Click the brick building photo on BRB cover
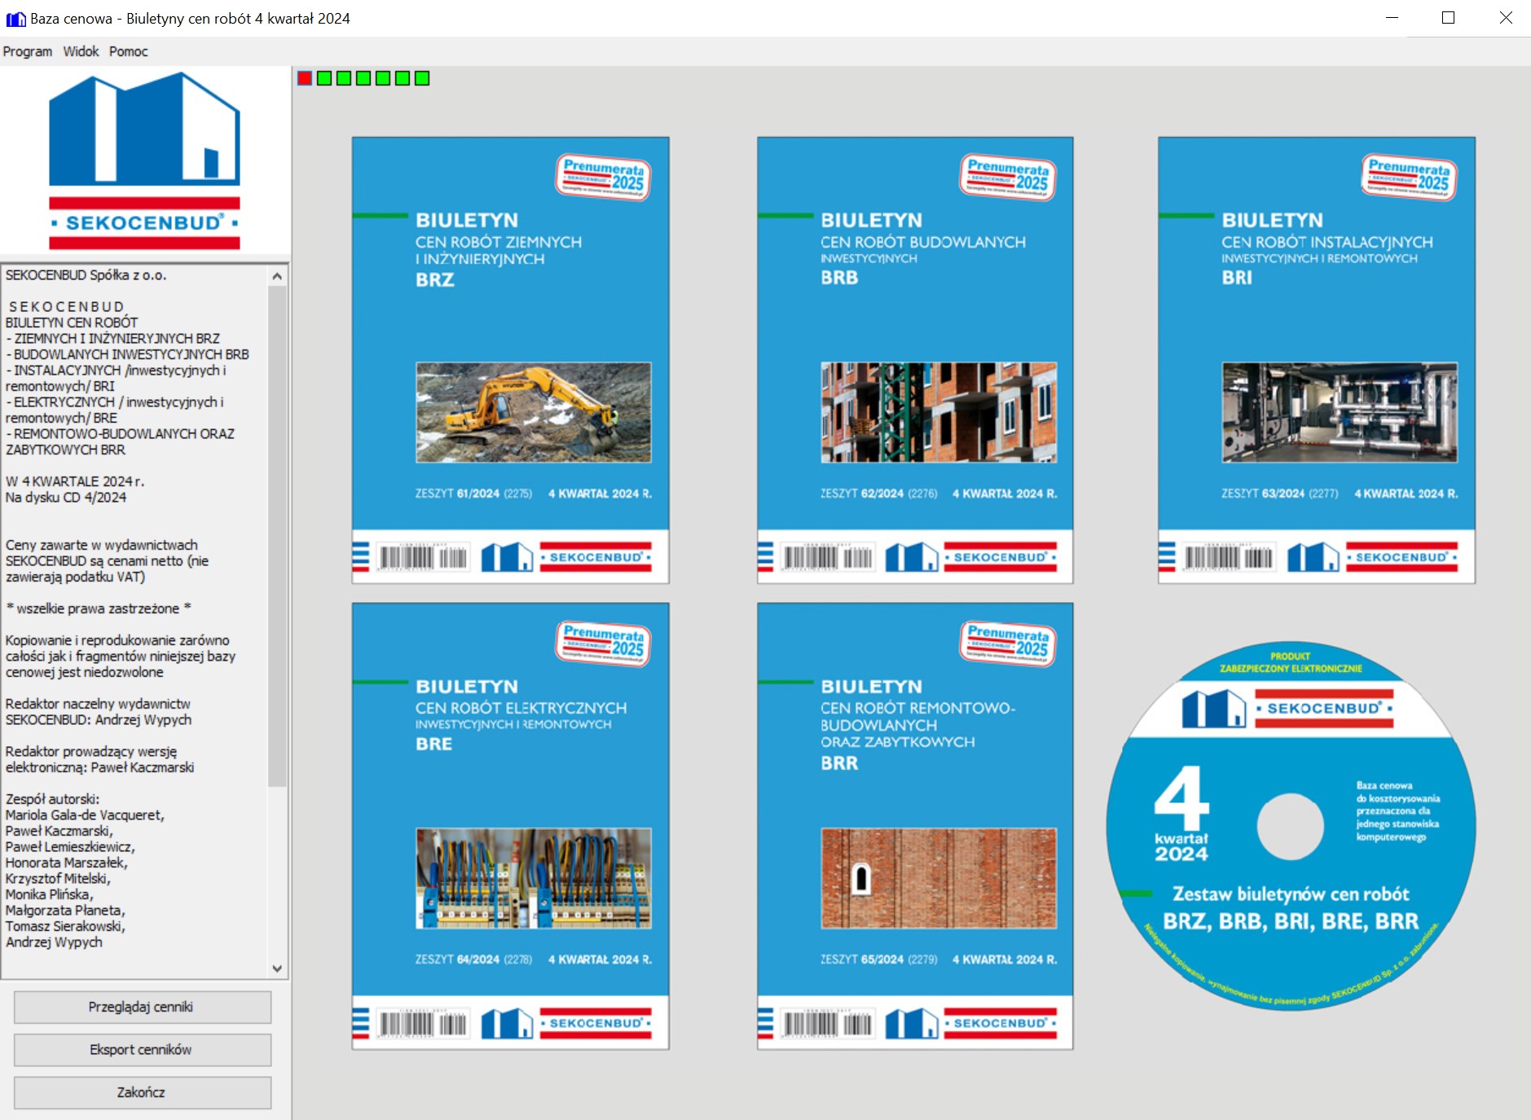The image size is (1531, 1120). pos(939,412)
